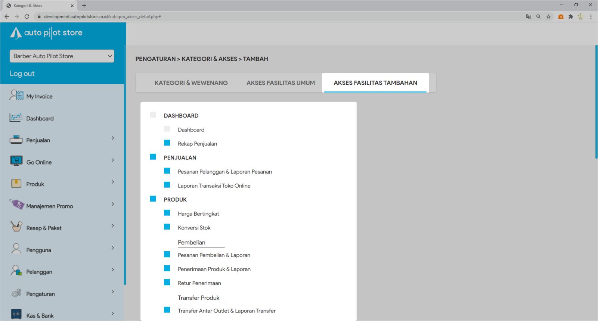
Task: Click the Manajemen Promo tag icon
Action: pyautogui.click(x=16, y=205)
